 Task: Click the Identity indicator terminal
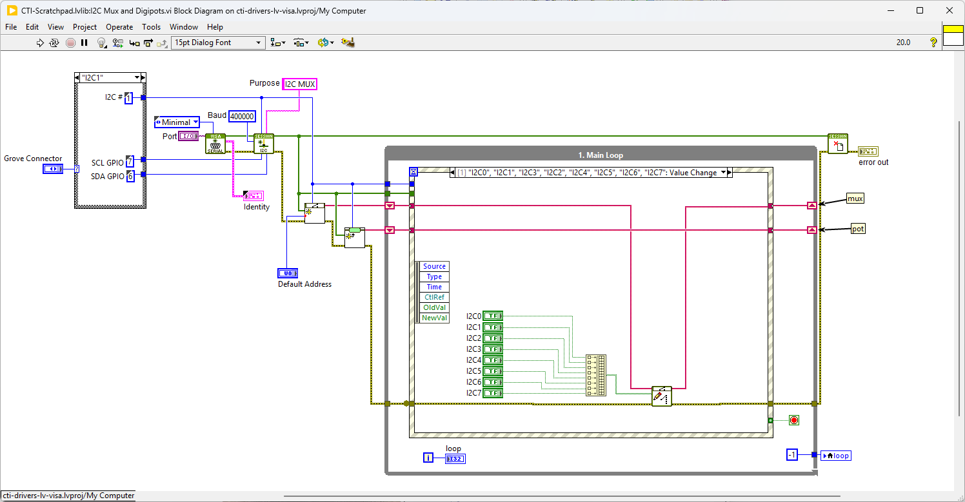pos(253,196)
